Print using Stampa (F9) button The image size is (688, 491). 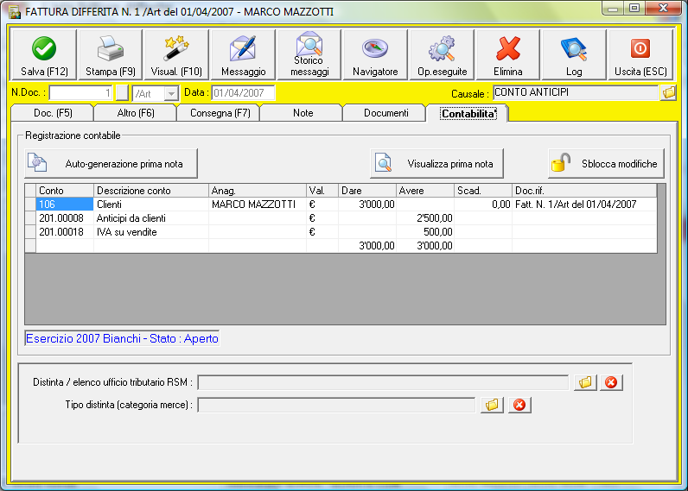[110, 54]
